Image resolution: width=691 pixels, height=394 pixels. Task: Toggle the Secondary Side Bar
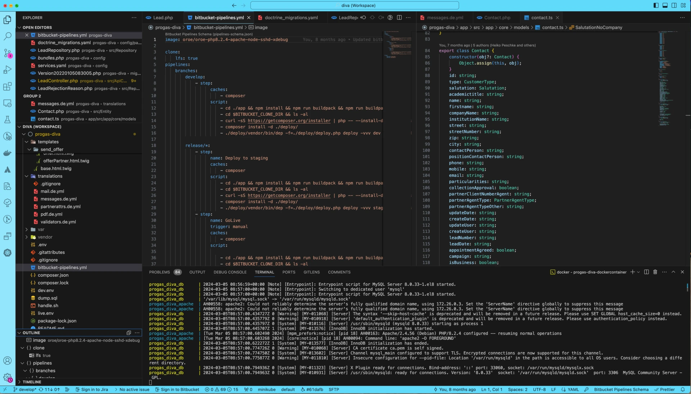click(x=673, y=5)
